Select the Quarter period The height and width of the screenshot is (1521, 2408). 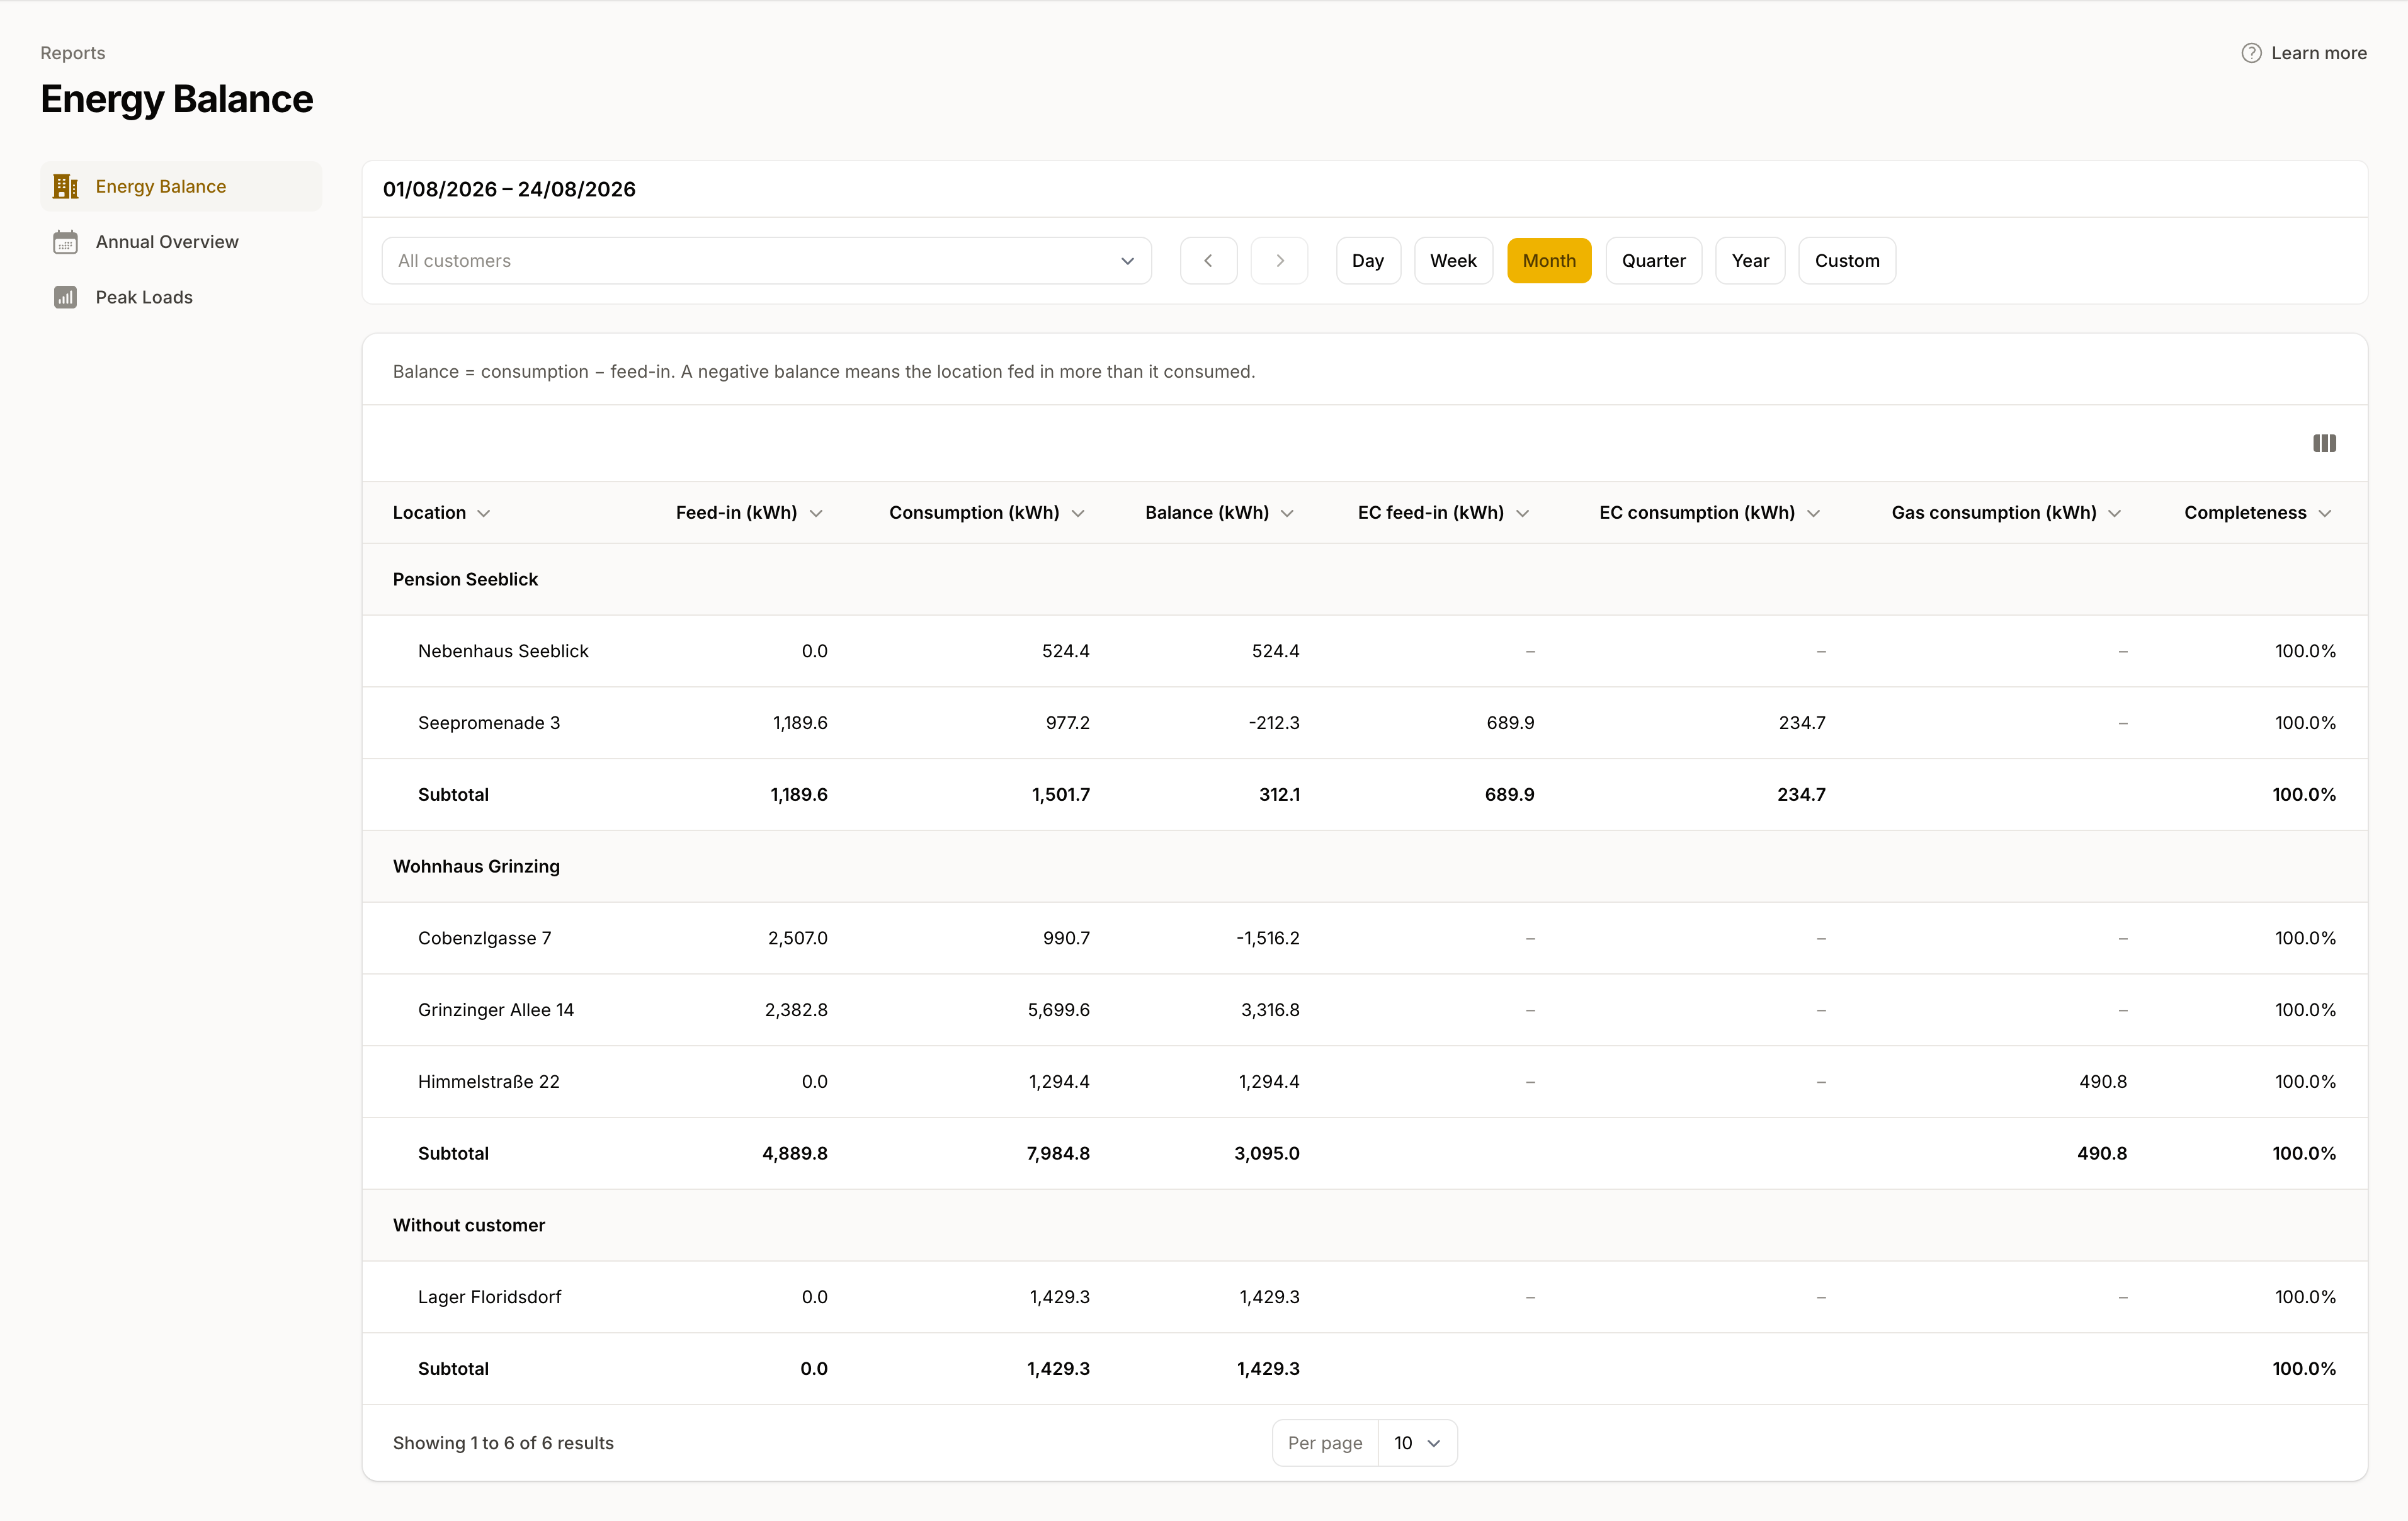pos(1653,261)
